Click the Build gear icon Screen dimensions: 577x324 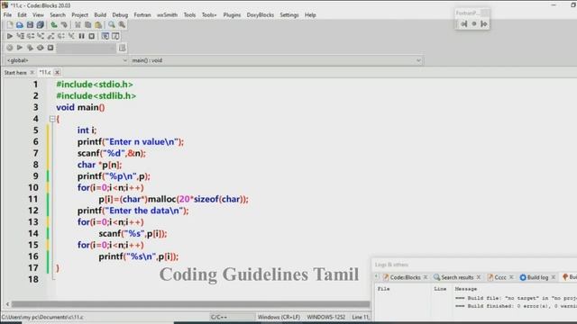tap(10, 48)
